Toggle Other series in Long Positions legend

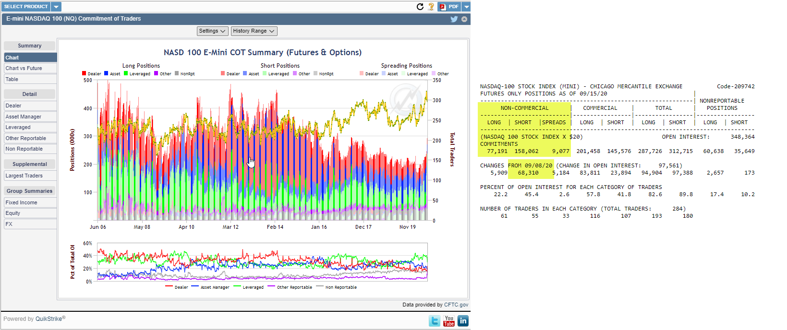163,74
